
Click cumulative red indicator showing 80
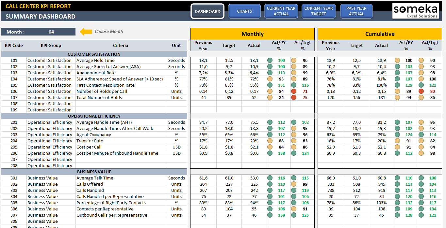click(x=421, y=91)
